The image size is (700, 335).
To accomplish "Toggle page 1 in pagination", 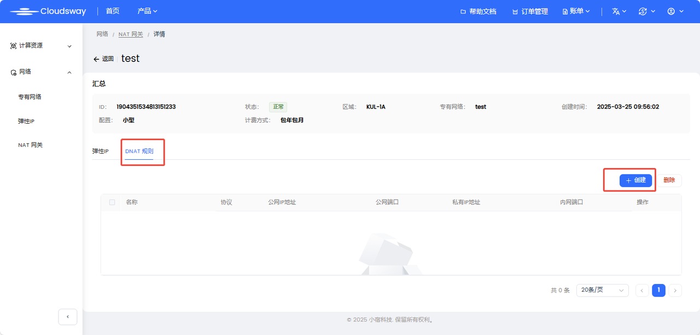I will coord(658,290).
